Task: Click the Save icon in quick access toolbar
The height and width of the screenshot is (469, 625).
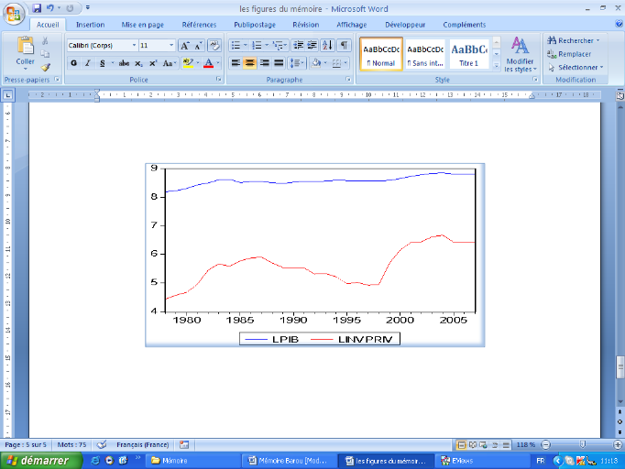Action: click(x=37, y=8)
